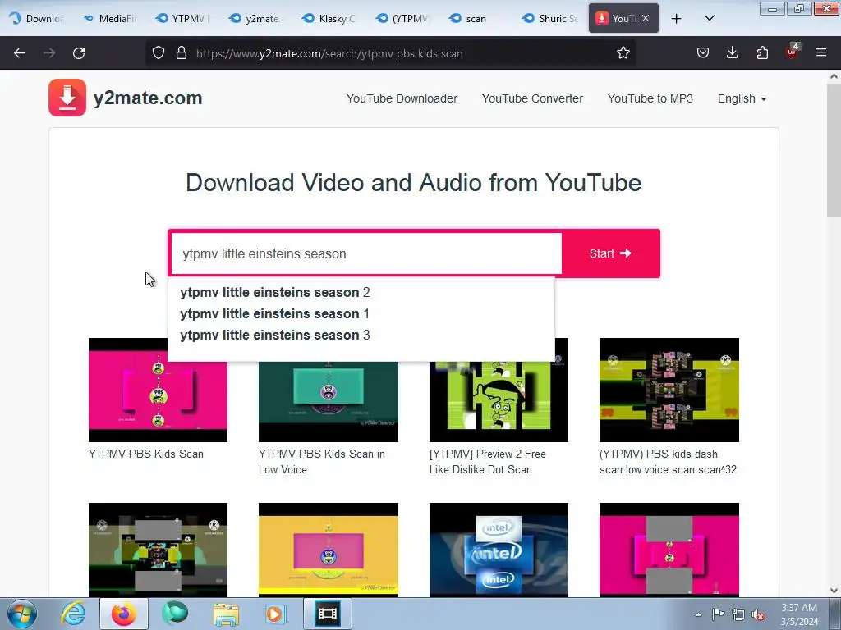Open PBS Kids Scan in Low Voice thumbnail
This screenshot has height=630, width=841.
click(329, 402)
